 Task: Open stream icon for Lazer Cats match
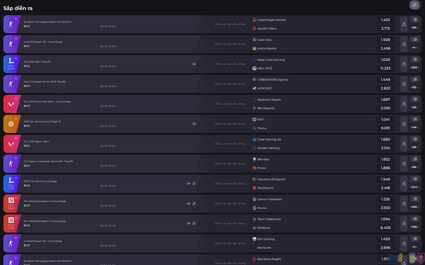click(x=414, y=40)
